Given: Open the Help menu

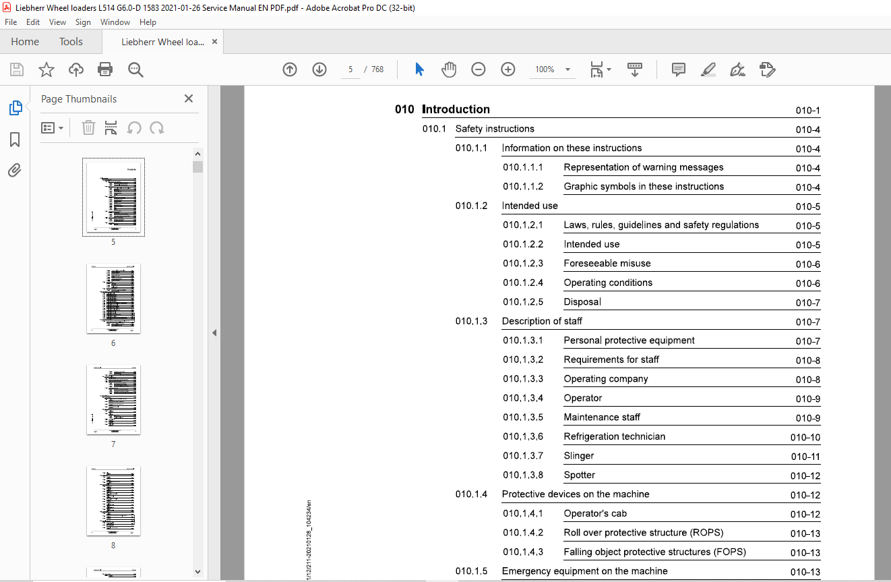Looking at the screenshot, I should (x=148, y=22).
